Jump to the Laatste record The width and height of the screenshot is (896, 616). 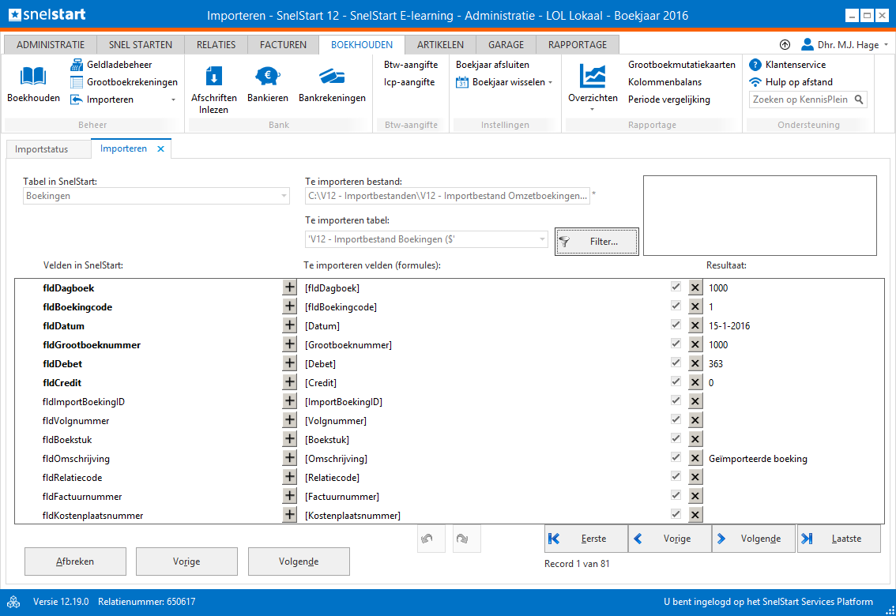839,539
